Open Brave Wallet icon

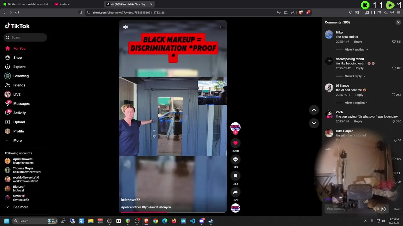pyautogui.click(x=379, y=13)
